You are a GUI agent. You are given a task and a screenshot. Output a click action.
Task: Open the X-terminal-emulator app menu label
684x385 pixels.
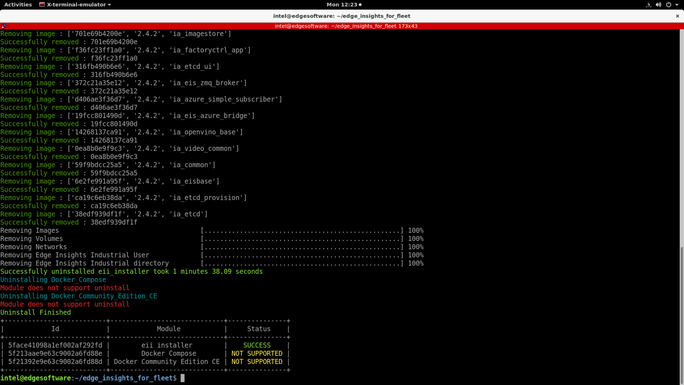point(76,5)
